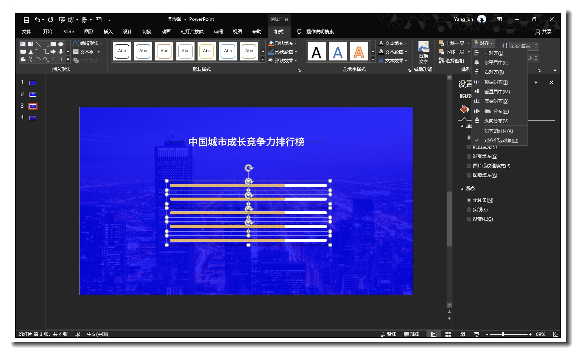The image size is (576, 351).
Task: Open the fill and line paint bucket tab
Action: point(464,109)
